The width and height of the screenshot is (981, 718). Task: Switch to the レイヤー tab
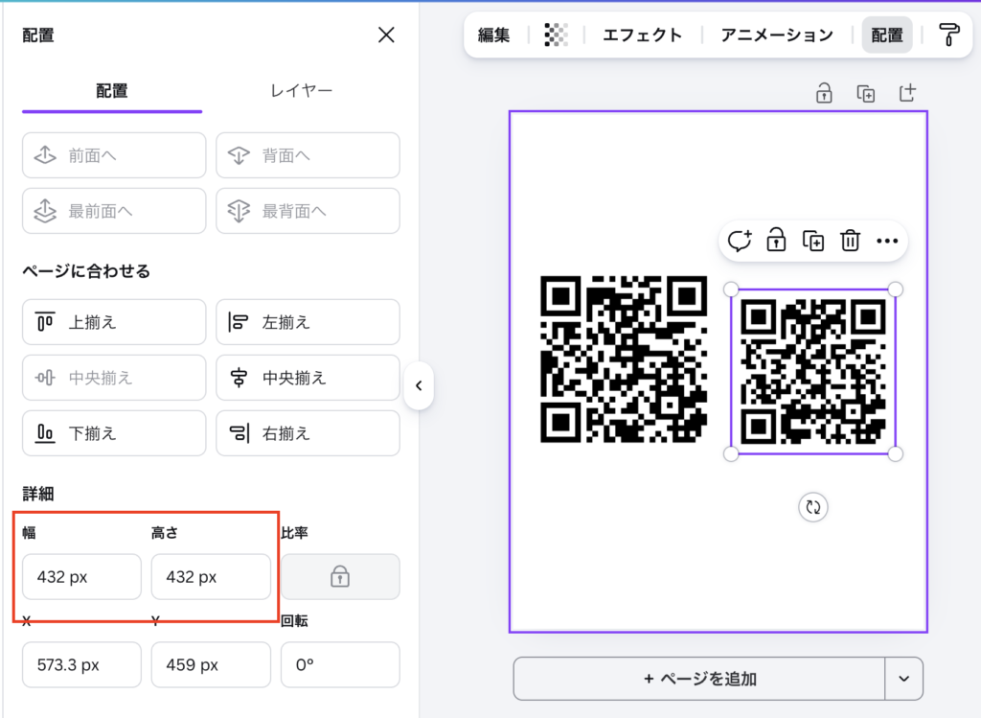[x=301, y=91]
